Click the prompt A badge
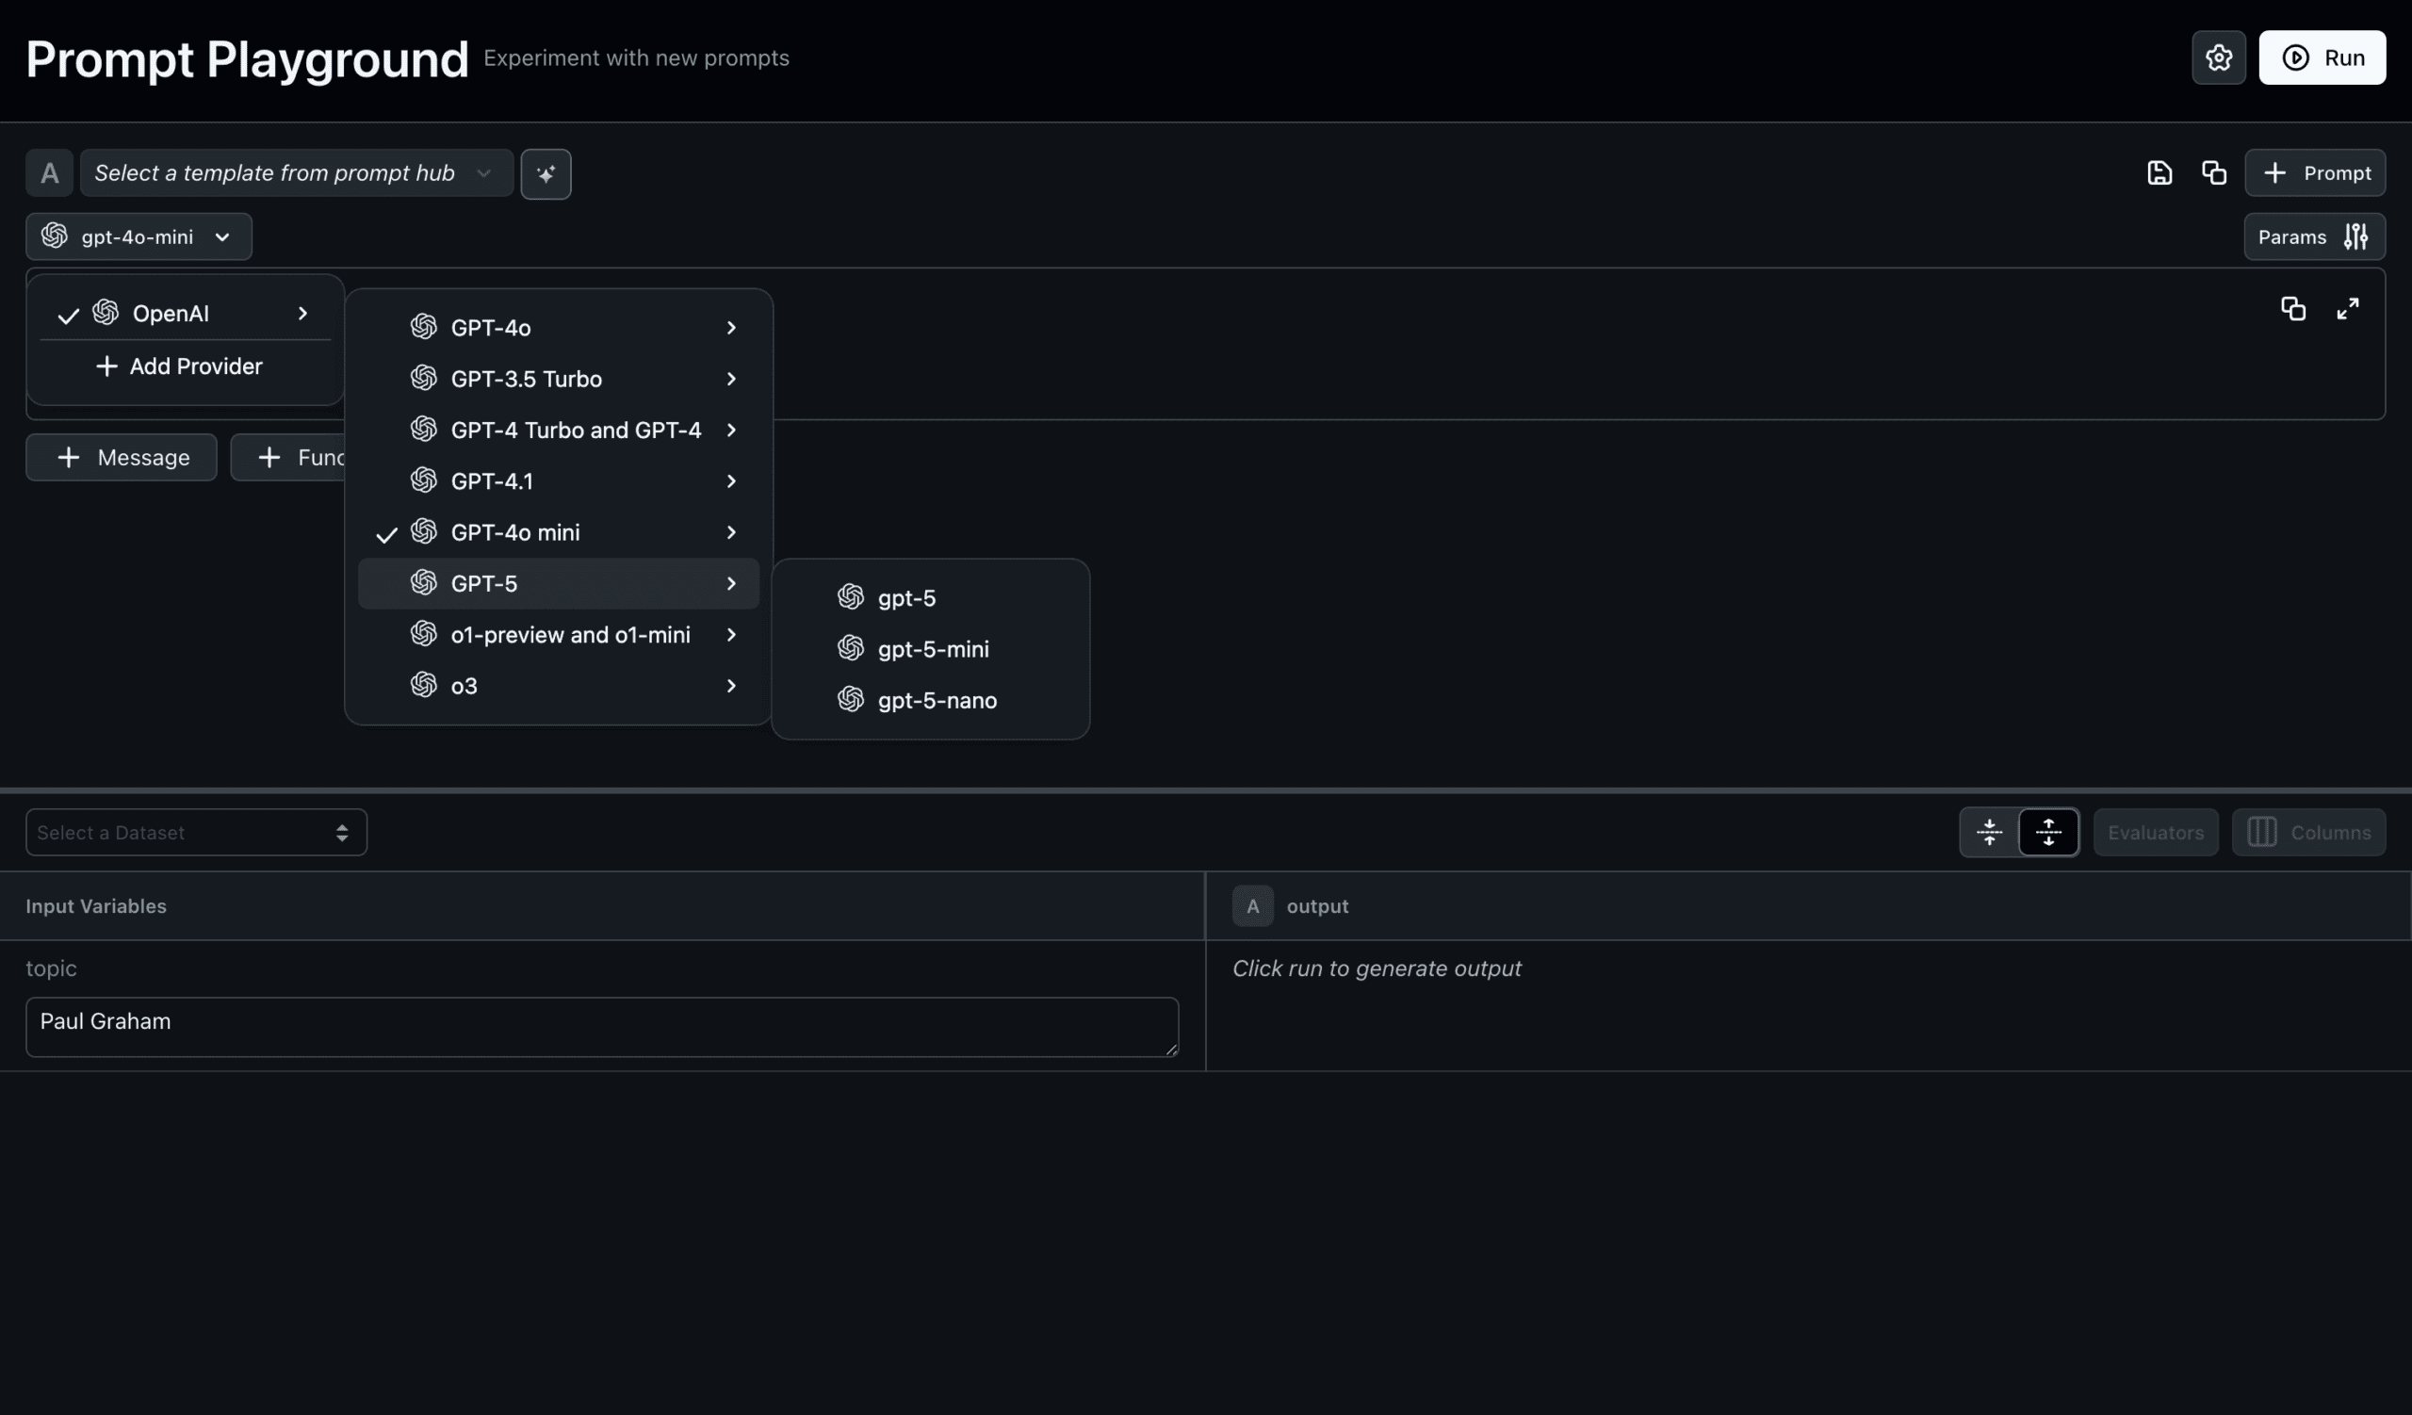2412x1415 pixels. click(49, 173)
